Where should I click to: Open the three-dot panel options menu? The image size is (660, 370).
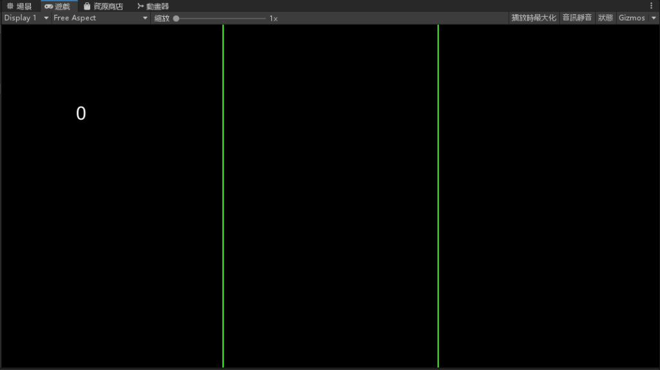coord(651,5)
